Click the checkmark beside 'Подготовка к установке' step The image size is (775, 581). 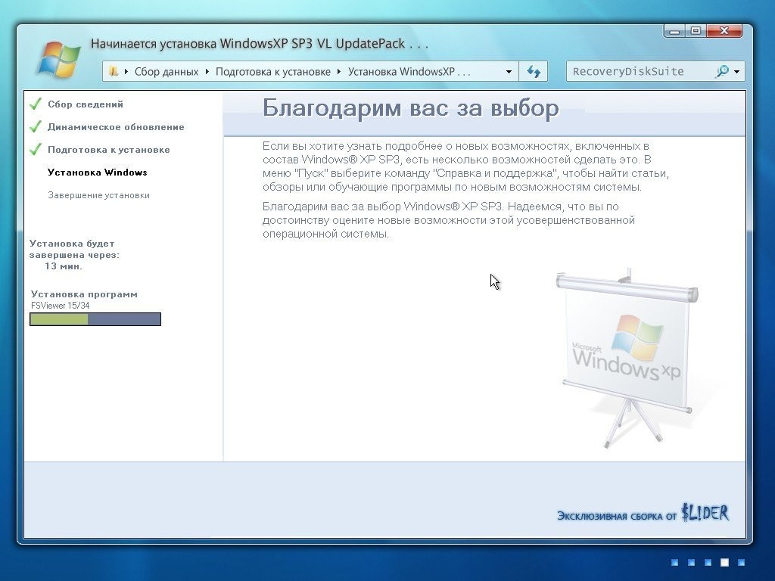tap(35, 149)
